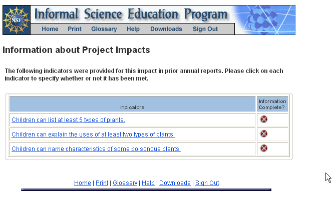
Task: Follow the footer Print link
Action: click(x=102, y=183)
